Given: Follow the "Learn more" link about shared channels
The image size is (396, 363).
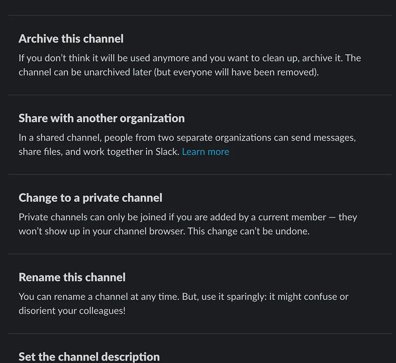Looking at the screenshot, I should 205,152.
